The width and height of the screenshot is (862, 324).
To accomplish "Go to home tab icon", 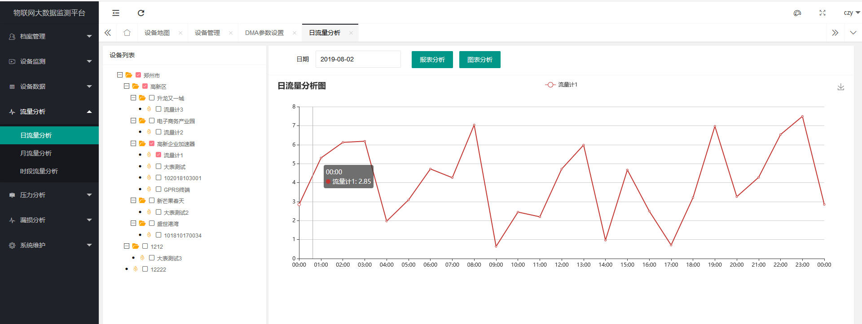I will point(127,33).
